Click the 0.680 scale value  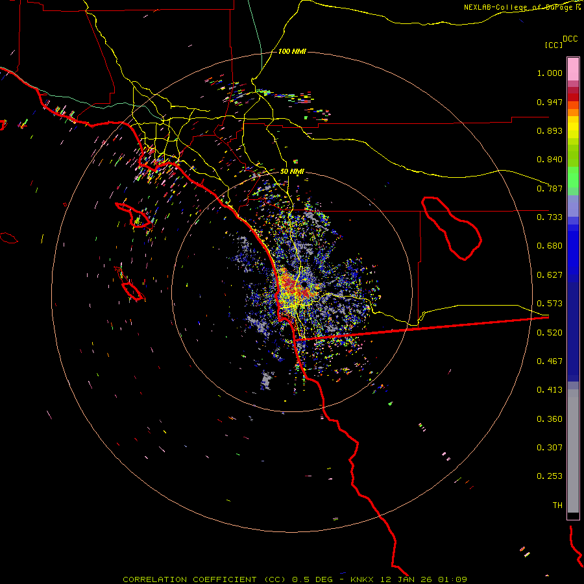[550, 246]
